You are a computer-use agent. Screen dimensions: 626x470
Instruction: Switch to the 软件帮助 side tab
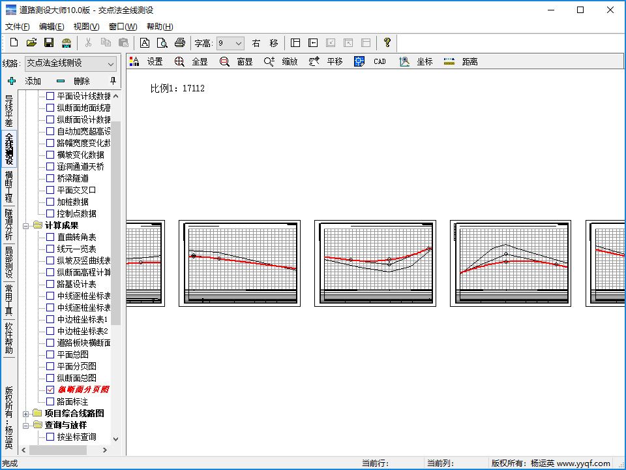(x=8, y=339)
